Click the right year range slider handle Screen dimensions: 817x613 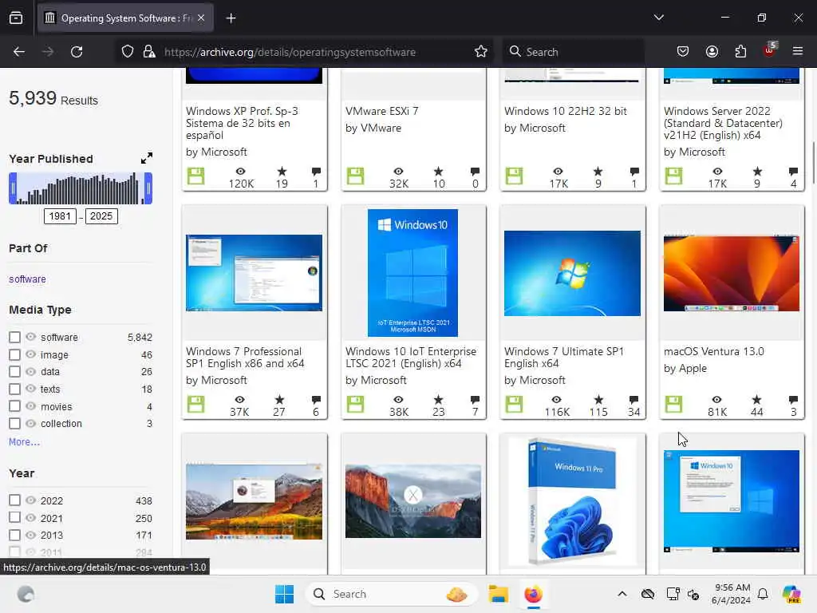click(x=148, y=188)
